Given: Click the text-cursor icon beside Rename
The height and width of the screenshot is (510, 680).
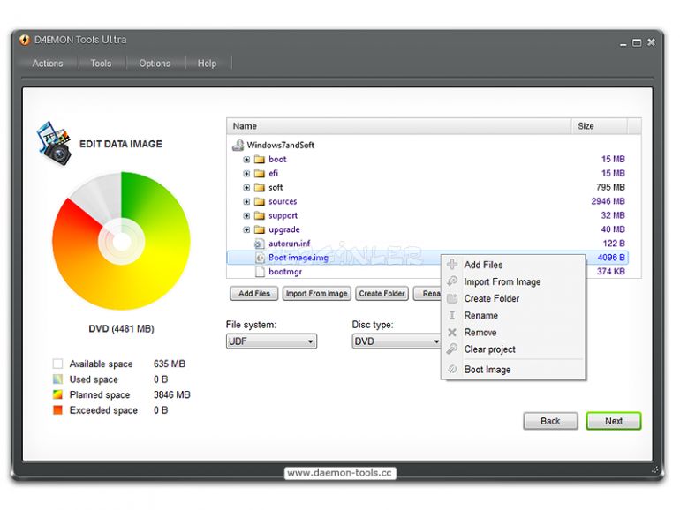Looking at the screenshot, I should (452, 316).
